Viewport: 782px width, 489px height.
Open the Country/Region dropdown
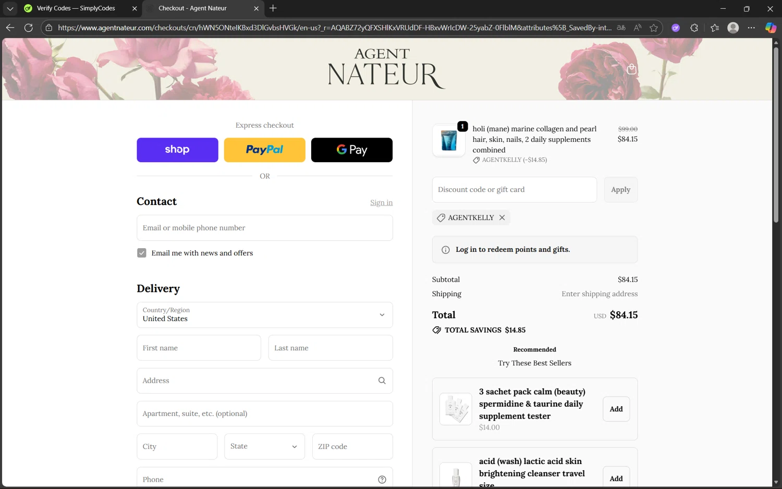(265, 315)
